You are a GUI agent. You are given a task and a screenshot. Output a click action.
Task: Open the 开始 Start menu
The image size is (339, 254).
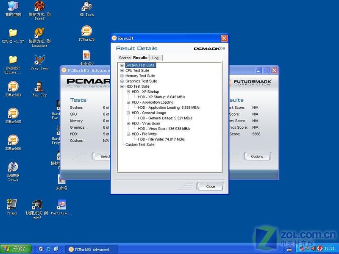16,249
